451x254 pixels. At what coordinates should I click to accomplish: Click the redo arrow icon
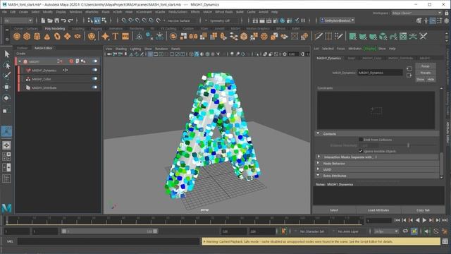pos(70,20)
